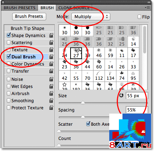Screen dimensions: 154x151
Task: Turn on the Wet Edges checkbox
Action: click(x=9, y=86)
